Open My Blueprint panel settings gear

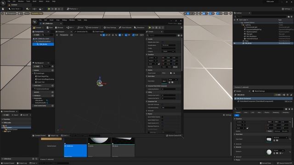(x=52, y=66)
